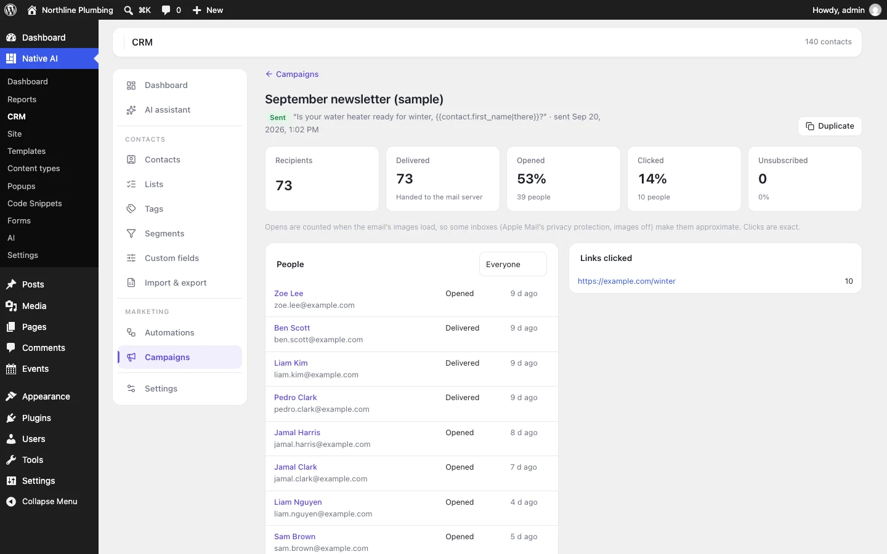Click the Collapse Menu arrow icon
Image resolution: width=887 pixels, height=554 pixels.
(11, 502)
